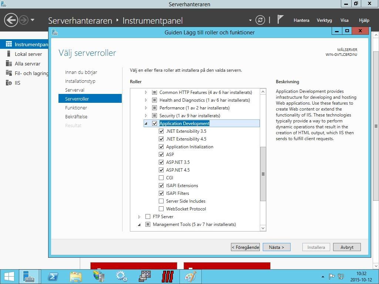
Task: Click the Server Manager window scrollbar thumb
Action: coord(376,126)
